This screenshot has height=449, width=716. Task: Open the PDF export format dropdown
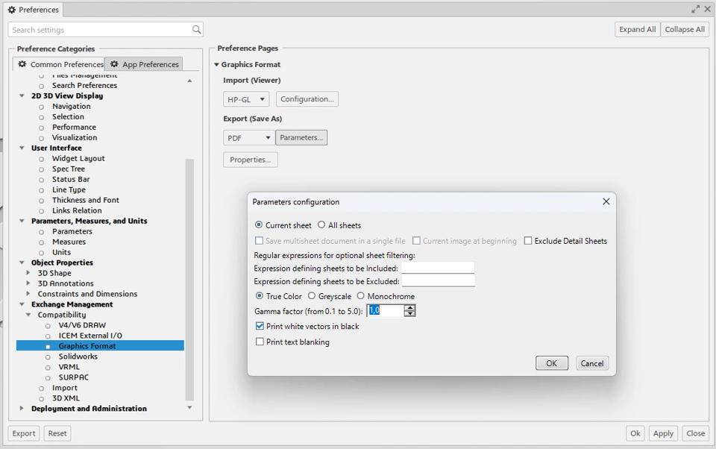(x=249, y=138)
